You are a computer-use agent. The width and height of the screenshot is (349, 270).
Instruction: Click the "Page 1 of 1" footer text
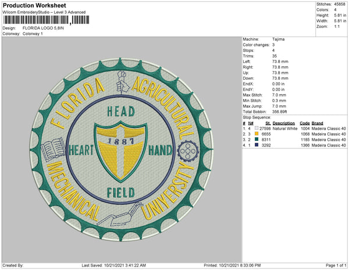click(336, 265)
